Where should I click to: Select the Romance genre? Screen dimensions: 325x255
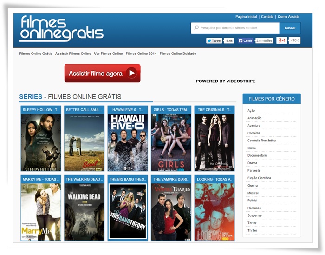click(254, 208)
